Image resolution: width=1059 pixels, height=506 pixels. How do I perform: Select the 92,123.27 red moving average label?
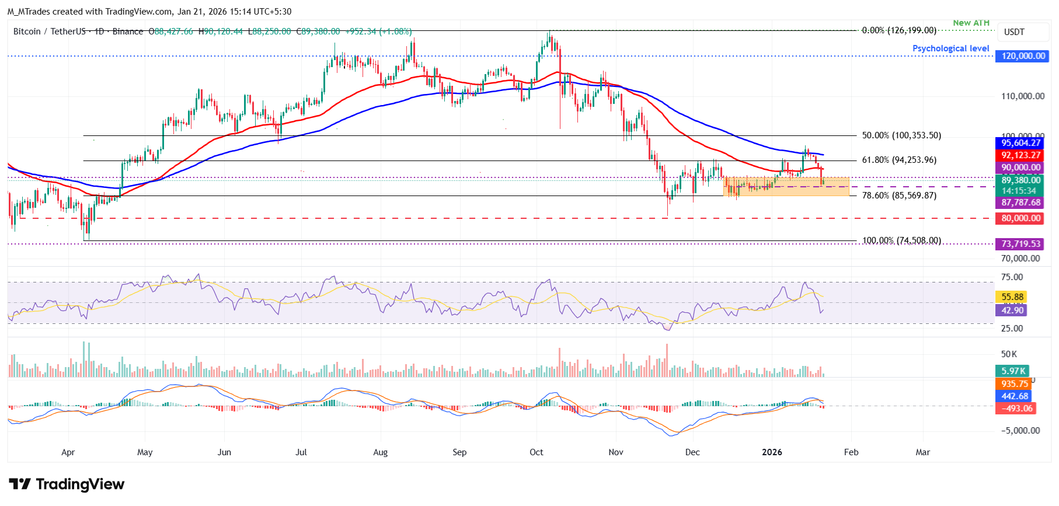(1020, 155)
